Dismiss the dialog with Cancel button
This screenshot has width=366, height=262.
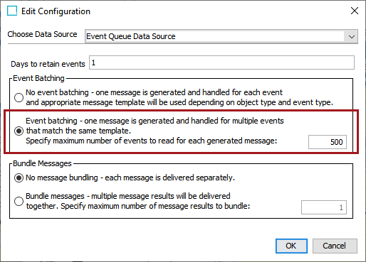coord(335,246)
